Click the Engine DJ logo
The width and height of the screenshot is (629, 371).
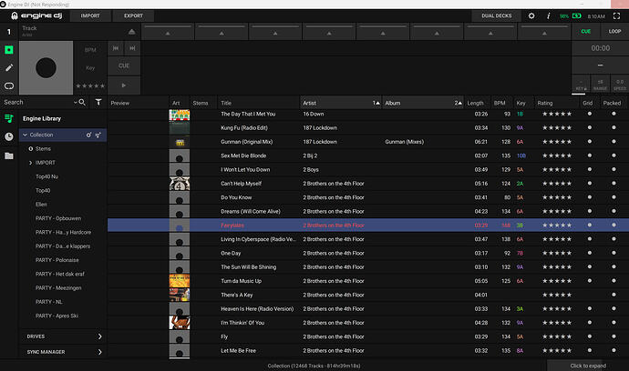point(36,15)
